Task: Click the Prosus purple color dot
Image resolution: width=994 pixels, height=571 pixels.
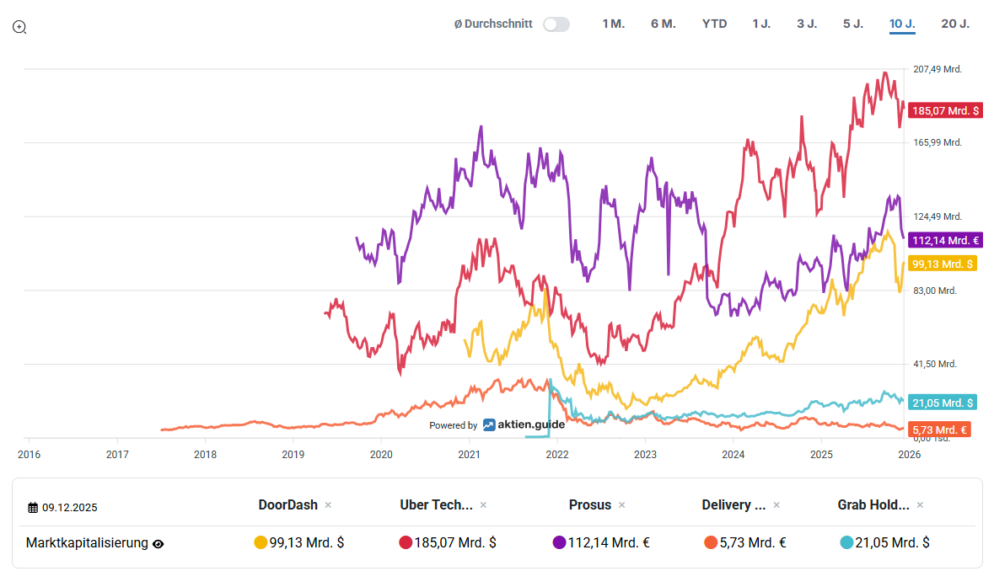Action: point(559,542)
